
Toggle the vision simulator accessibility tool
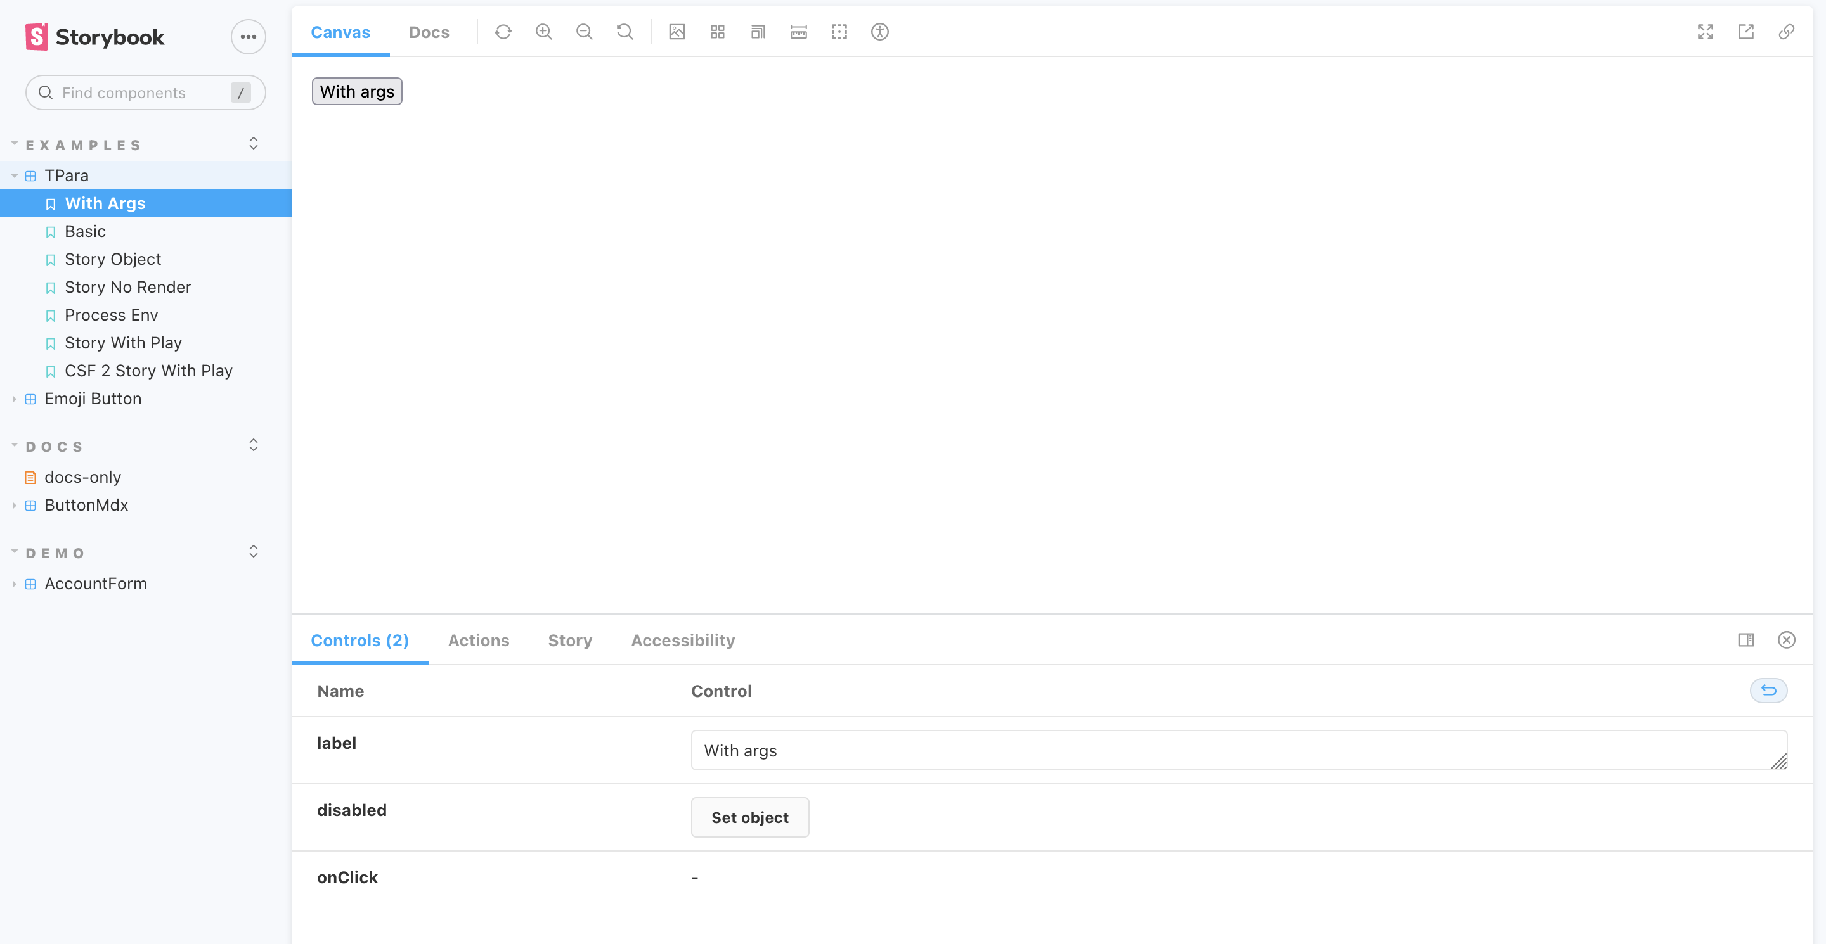coord(879,32)
